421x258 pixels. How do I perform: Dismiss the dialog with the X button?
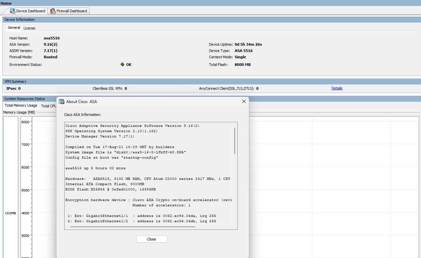[244, 102]
